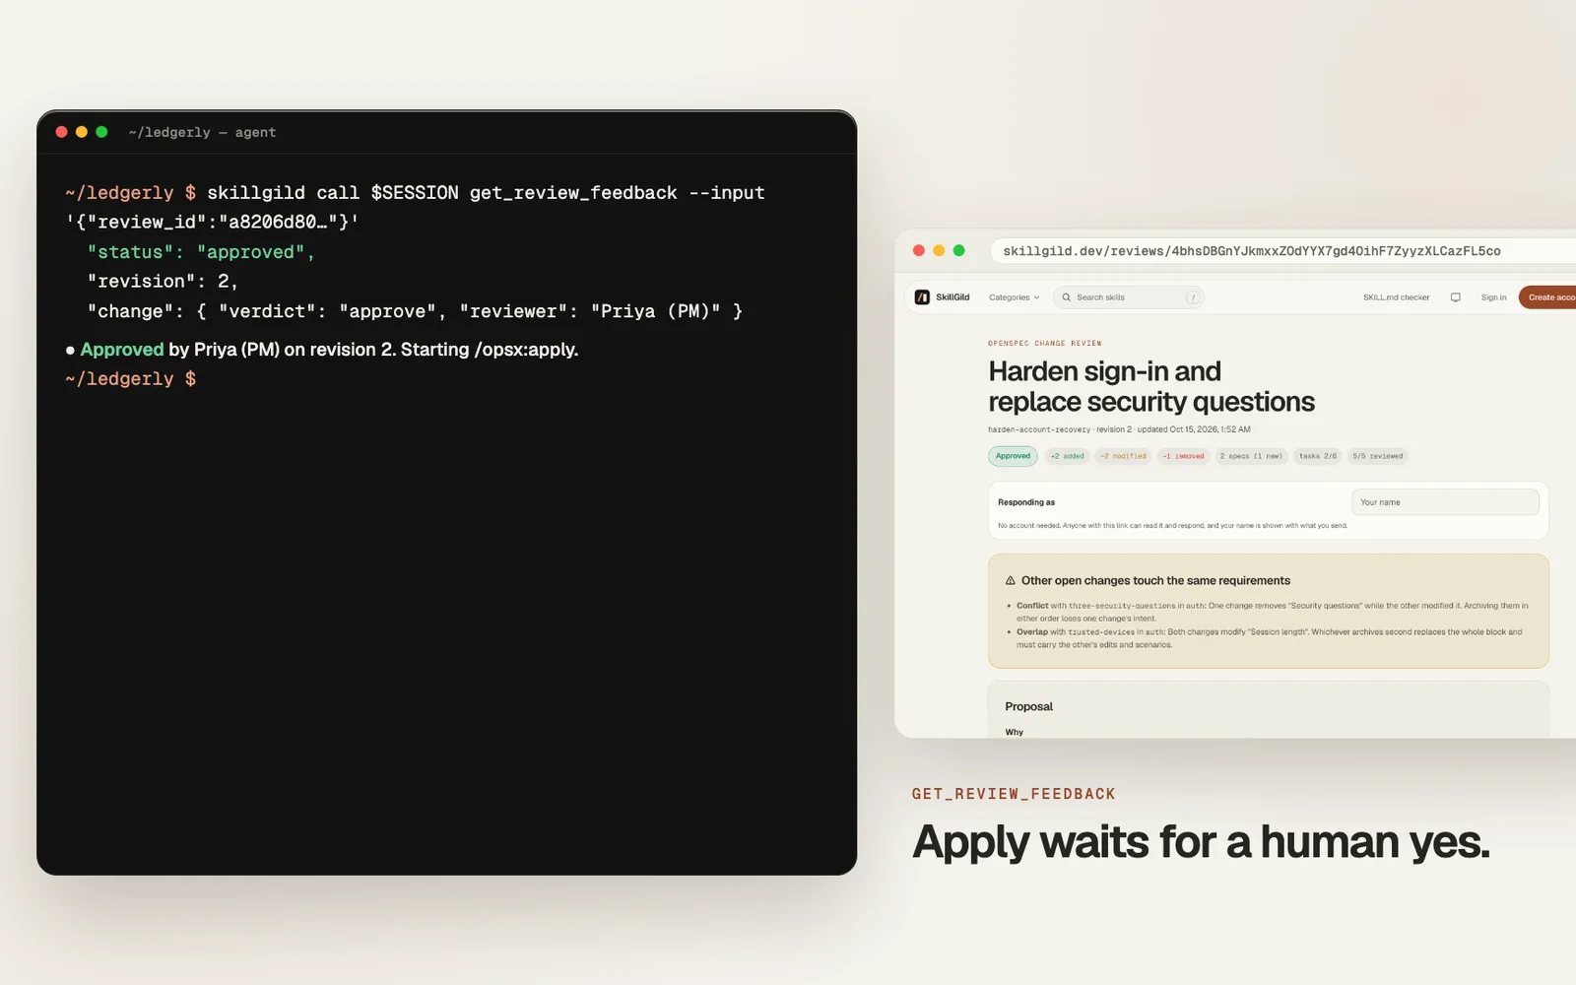Click the Sign in link
1576x985 pixels.
[1493, 297]
